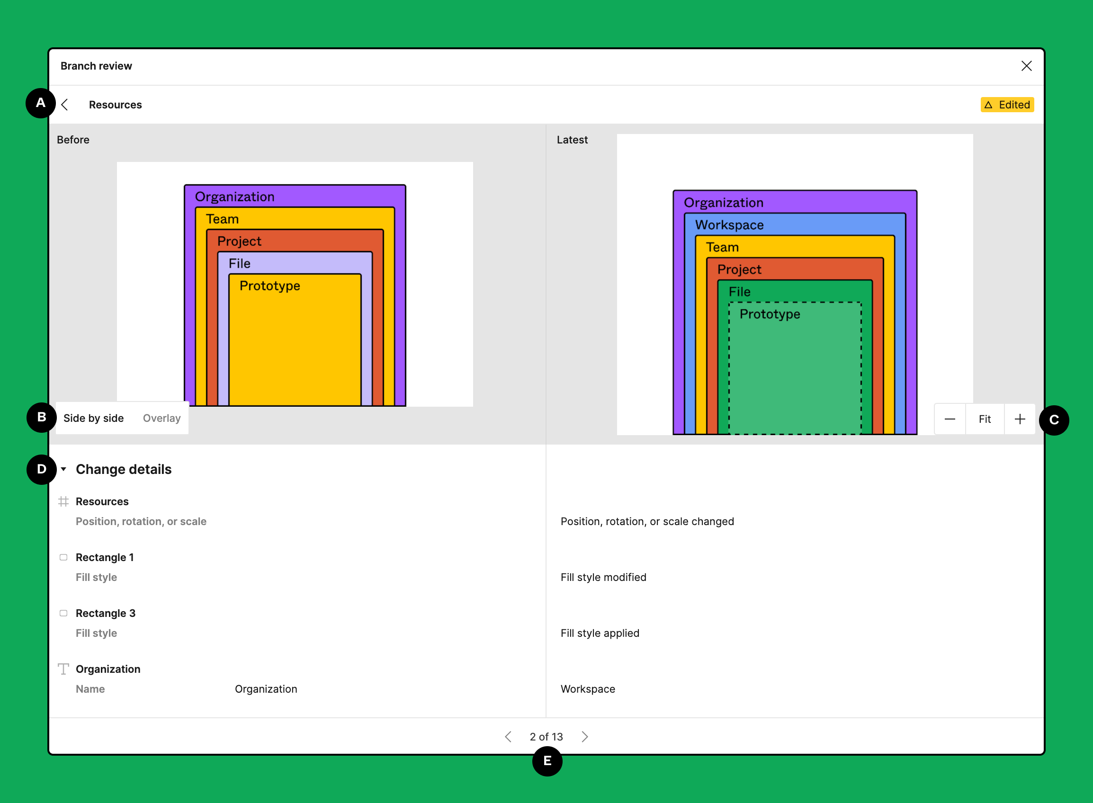Screen dimensions: 1093x803
Task: Click the 'Resources' layer name in change details
Action: (102, 501)
